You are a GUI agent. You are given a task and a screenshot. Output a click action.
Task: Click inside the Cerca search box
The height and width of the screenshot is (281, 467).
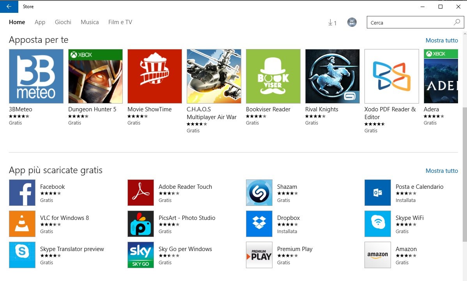(409, 22)
